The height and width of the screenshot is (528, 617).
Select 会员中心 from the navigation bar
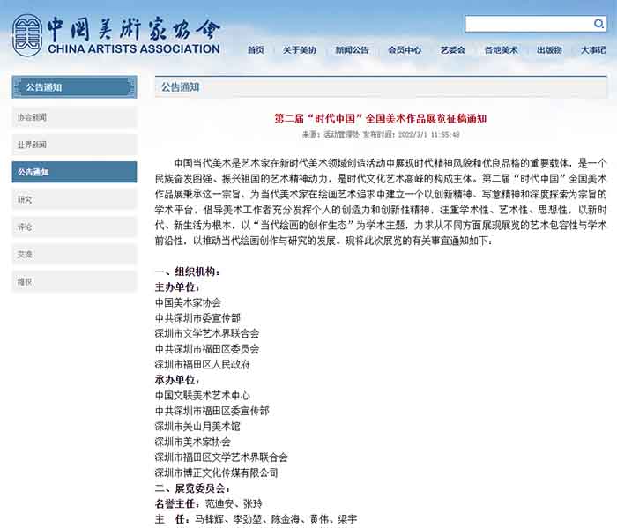tap(405, 50)
